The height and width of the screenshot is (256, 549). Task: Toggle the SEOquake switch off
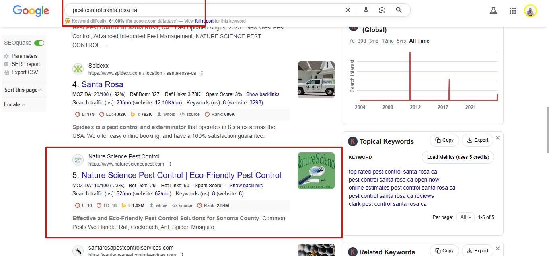pyautogui.click(x=39, y=43)
